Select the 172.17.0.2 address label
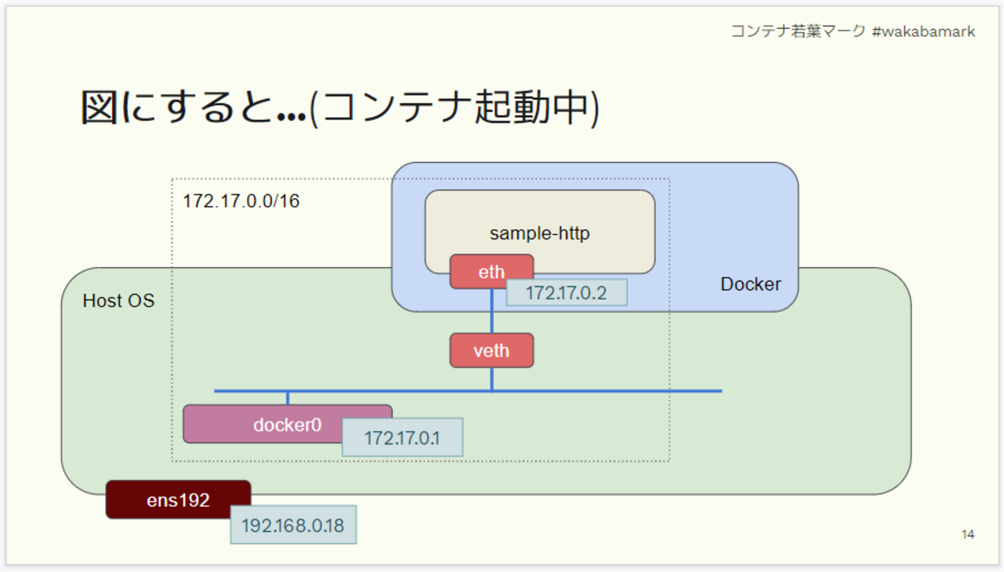Viewport: 1004px width, 572px height. tap(566, 293)
